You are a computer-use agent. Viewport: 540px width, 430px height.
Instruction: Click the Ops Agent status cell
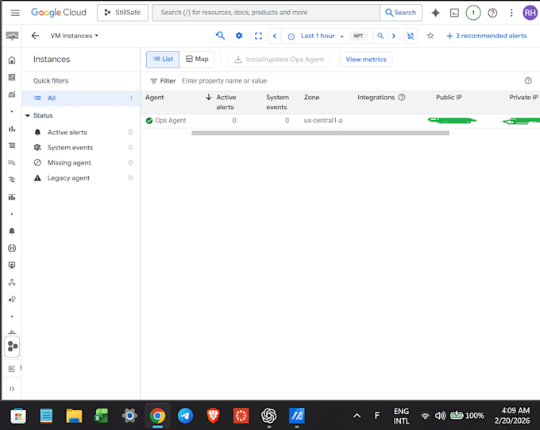166,120
